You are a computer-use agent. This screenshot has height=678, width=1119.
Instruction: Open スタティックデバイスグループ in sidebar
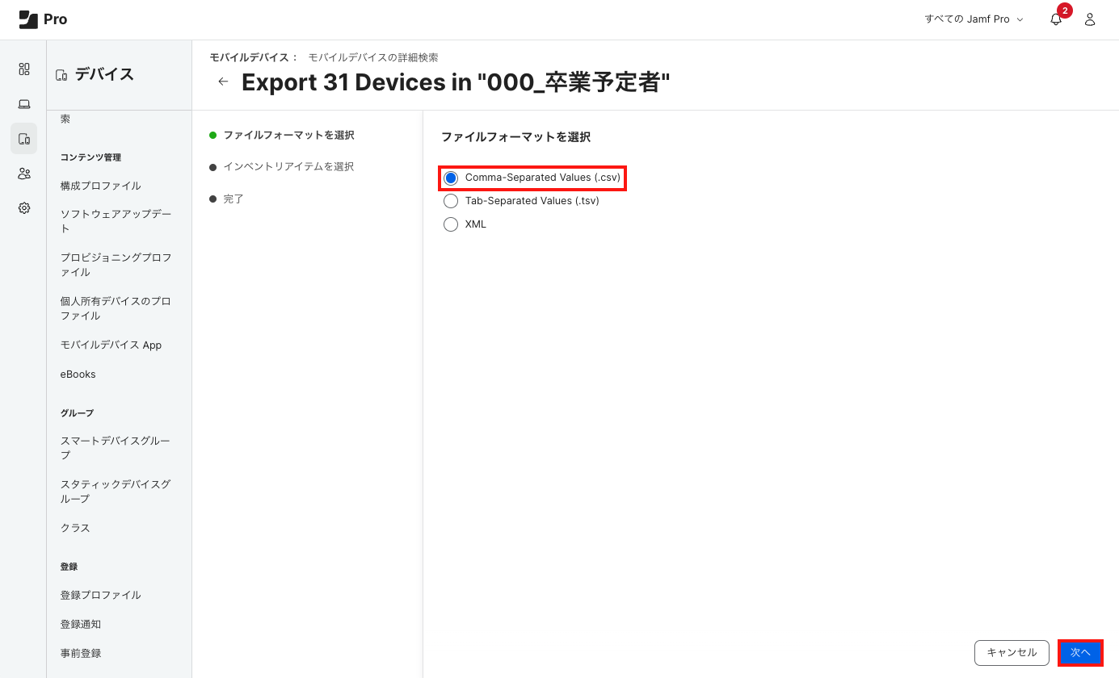(x=116, y=492)
